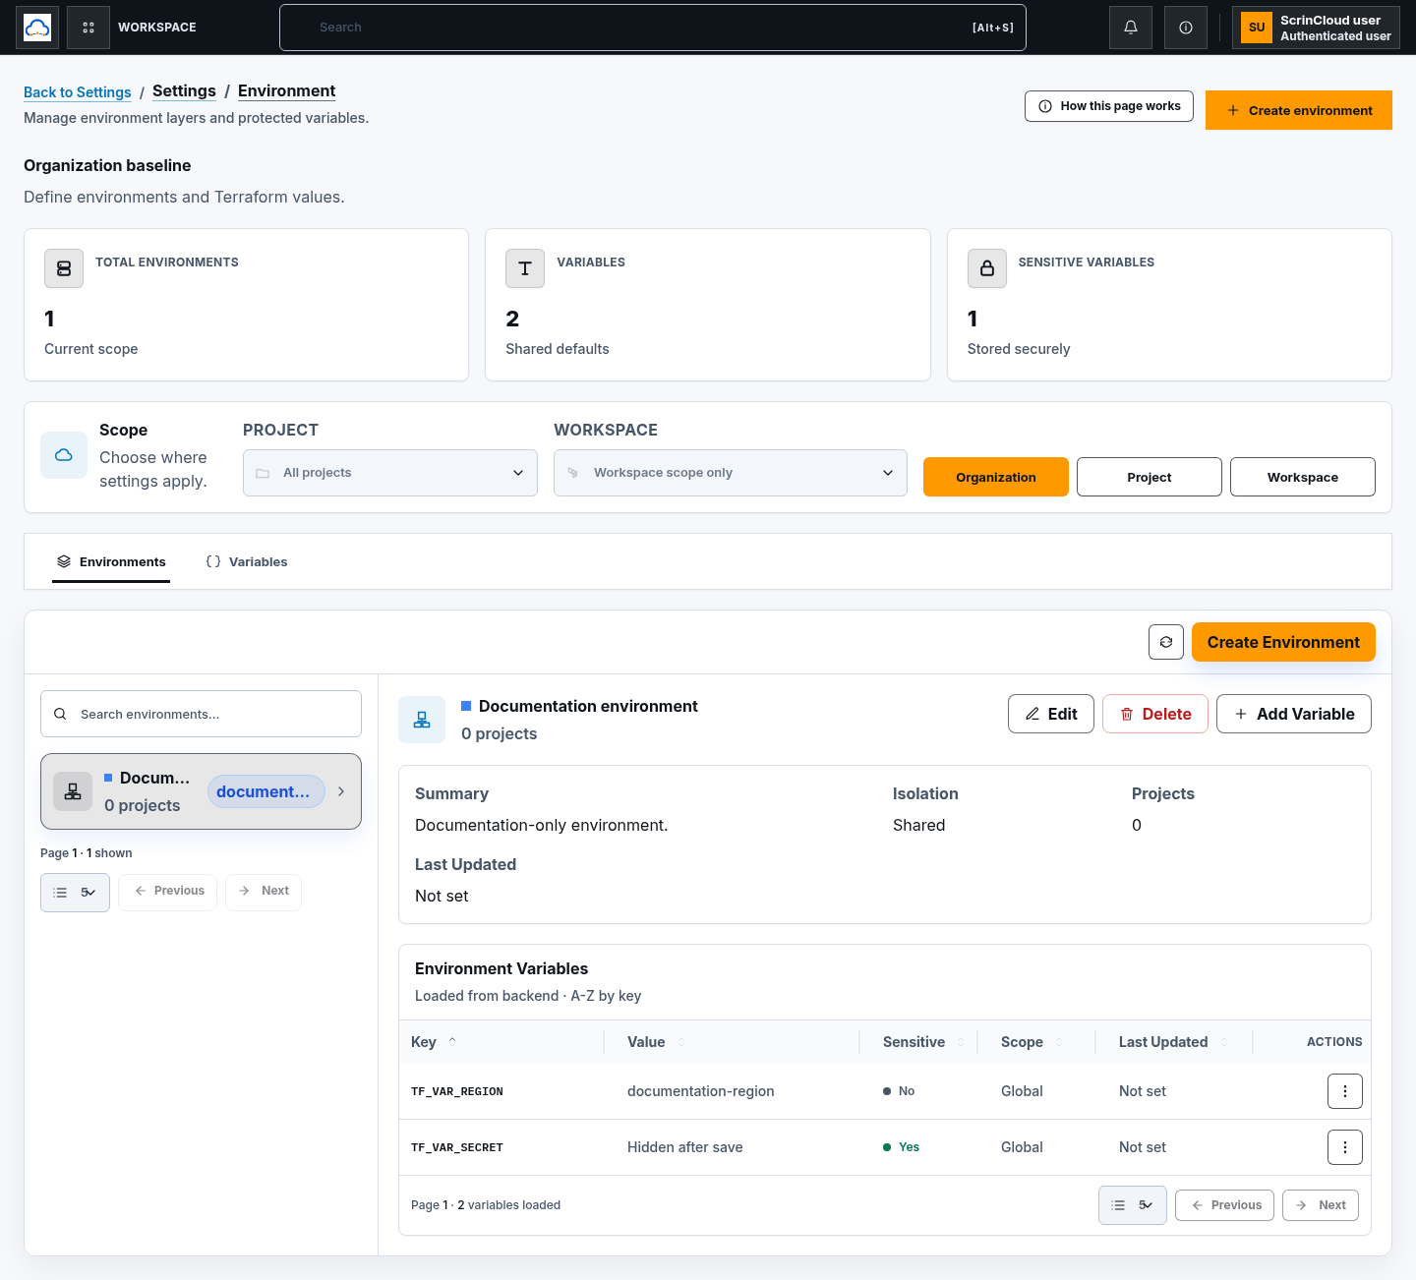The height and width of the screenshot is (1280, 1416).
Task: Click the info circle icon in top bar
Action: click(1186, 28)
